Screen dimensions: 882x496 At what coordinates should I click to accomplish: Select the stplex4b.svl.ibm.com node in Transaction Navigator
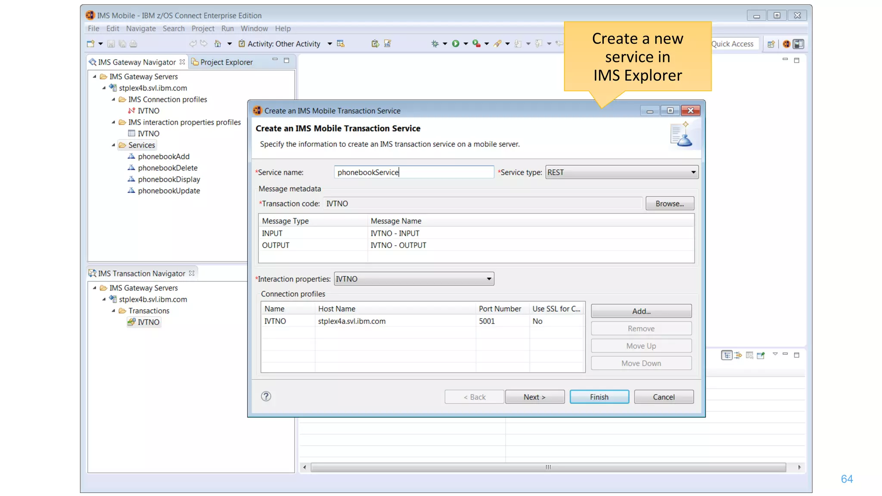(x=153, y=299)
